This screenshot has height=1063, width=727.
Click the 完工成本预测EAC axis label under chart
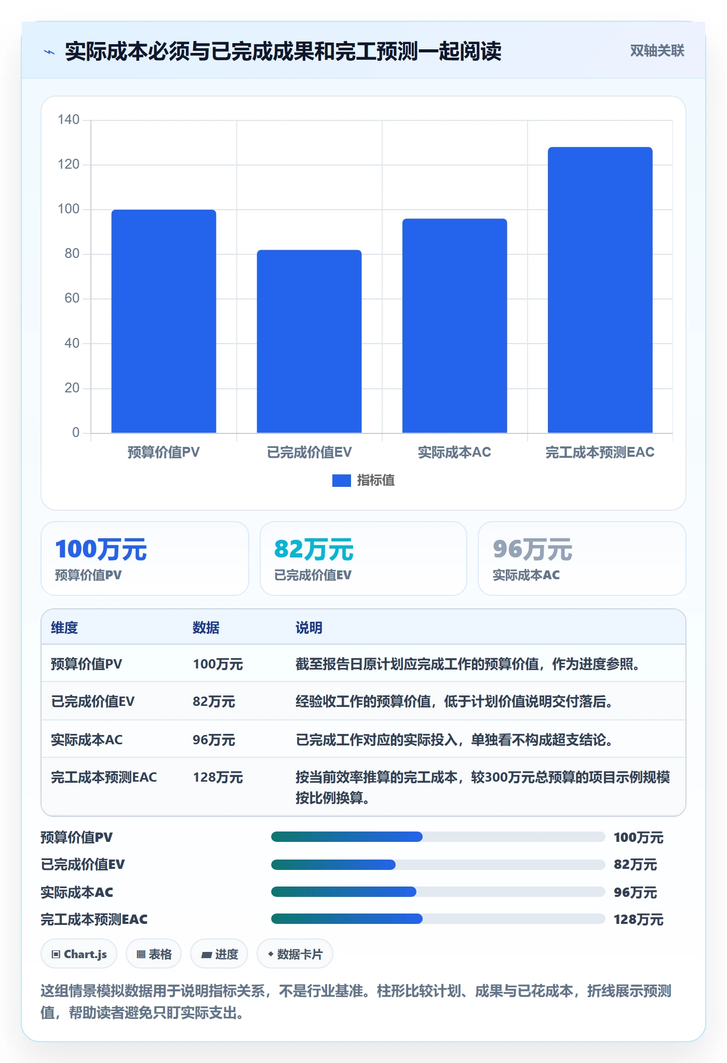(x=600, y=452)
